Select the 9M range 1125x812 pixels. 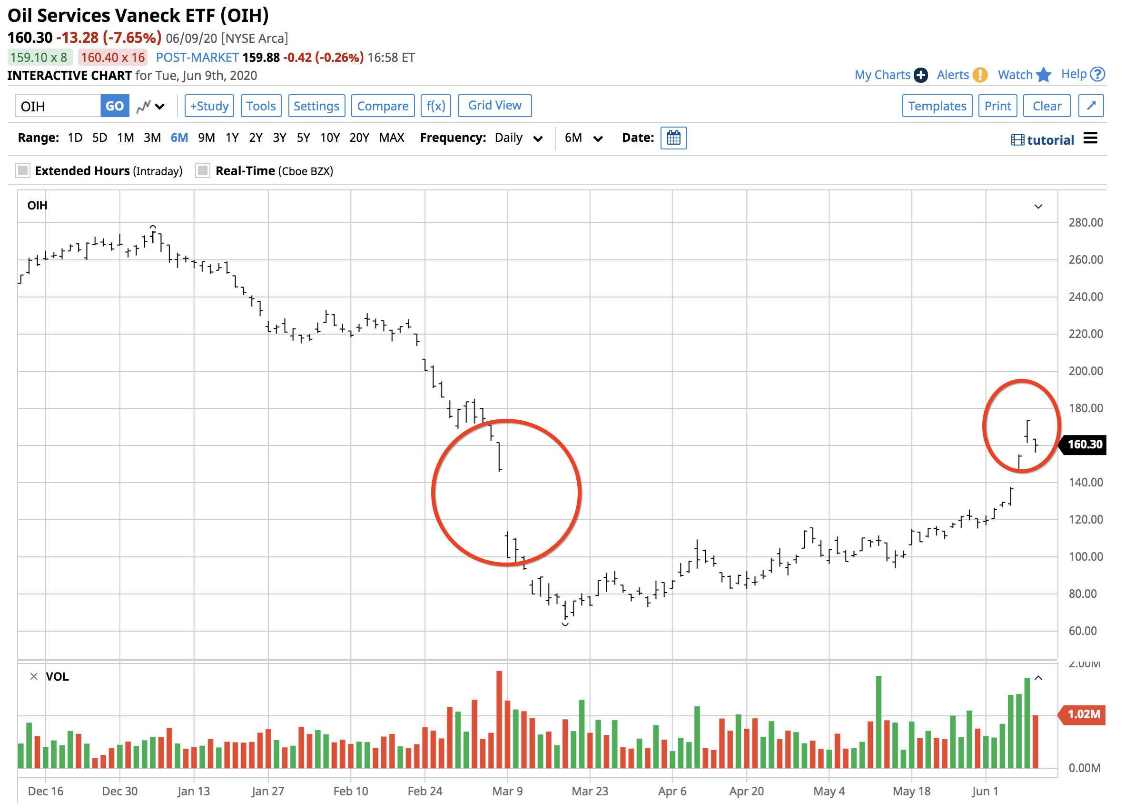coord(207,138)
